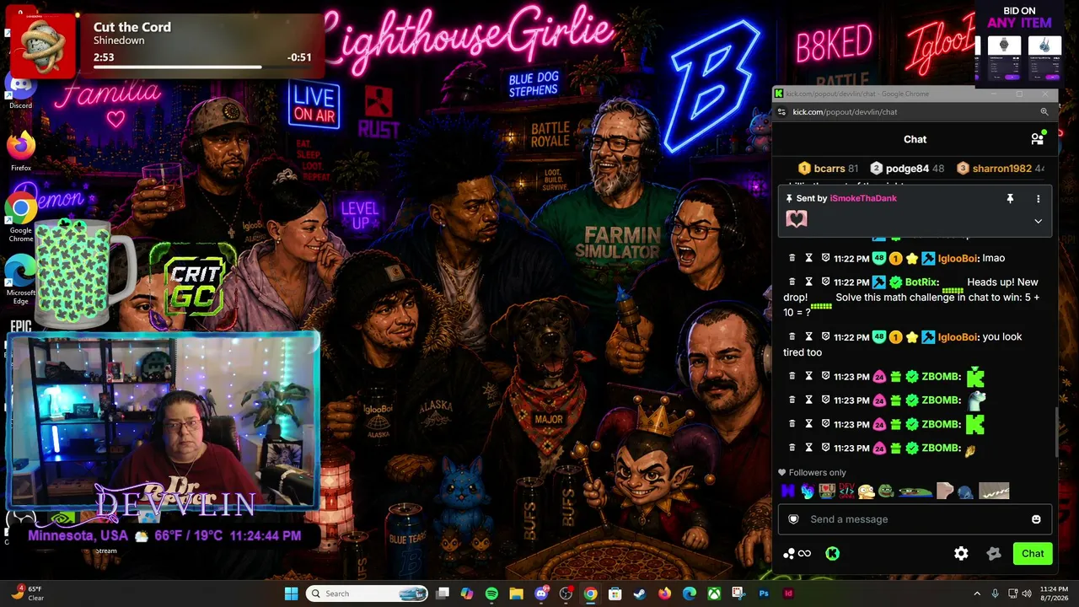Click the Send a message input field
Screen dimensions: 1079x607
pos(915,519)
